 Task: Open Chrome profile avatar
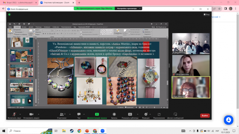[231, 9]
